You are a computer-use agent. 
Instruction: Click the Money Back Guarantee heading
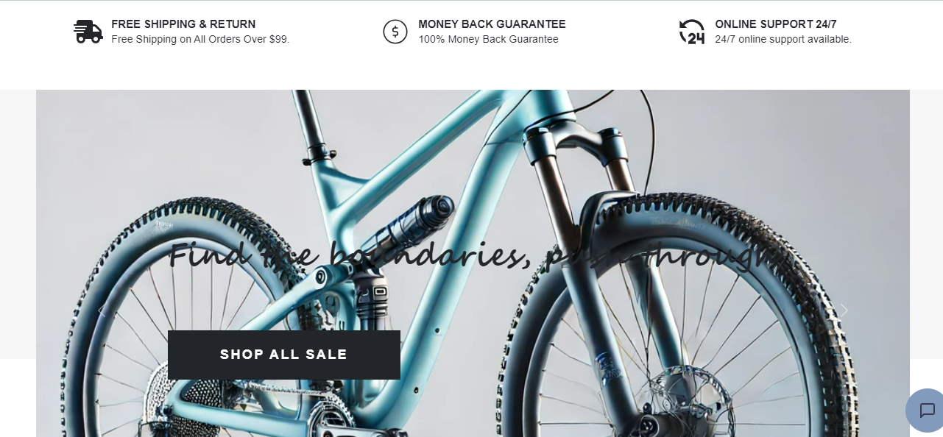[492, 24]
